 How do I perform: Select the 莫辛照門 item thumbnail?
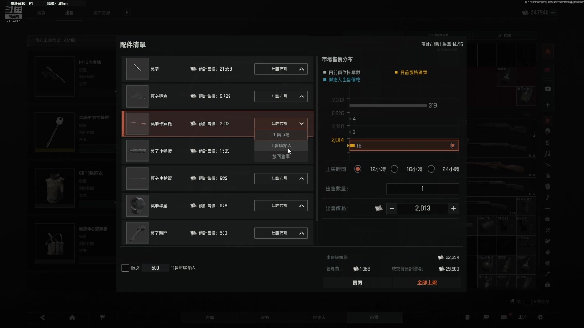pyautogui.click(x=137, y=233)
